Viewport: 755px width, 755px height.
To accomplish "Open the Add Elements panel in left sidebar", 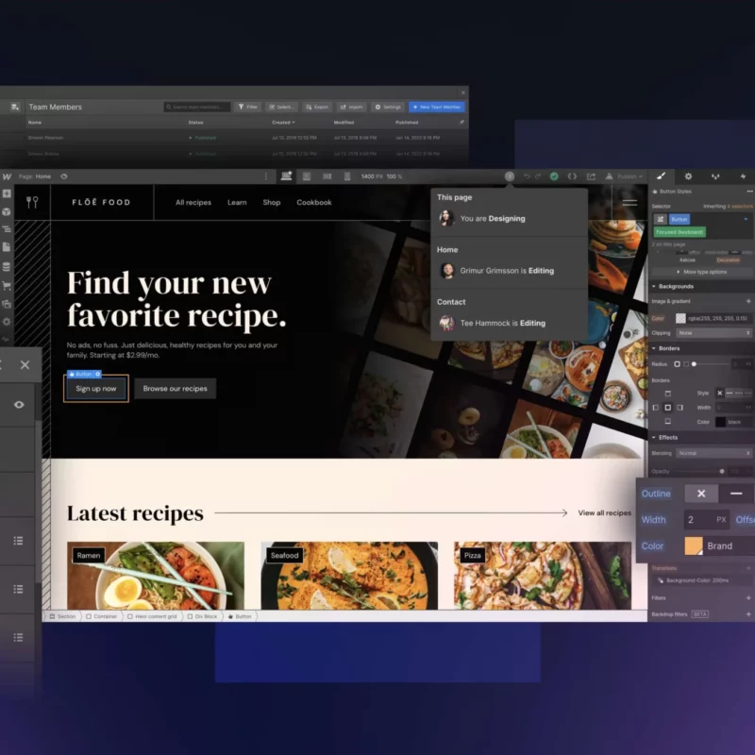I will (x=7, y=193).
